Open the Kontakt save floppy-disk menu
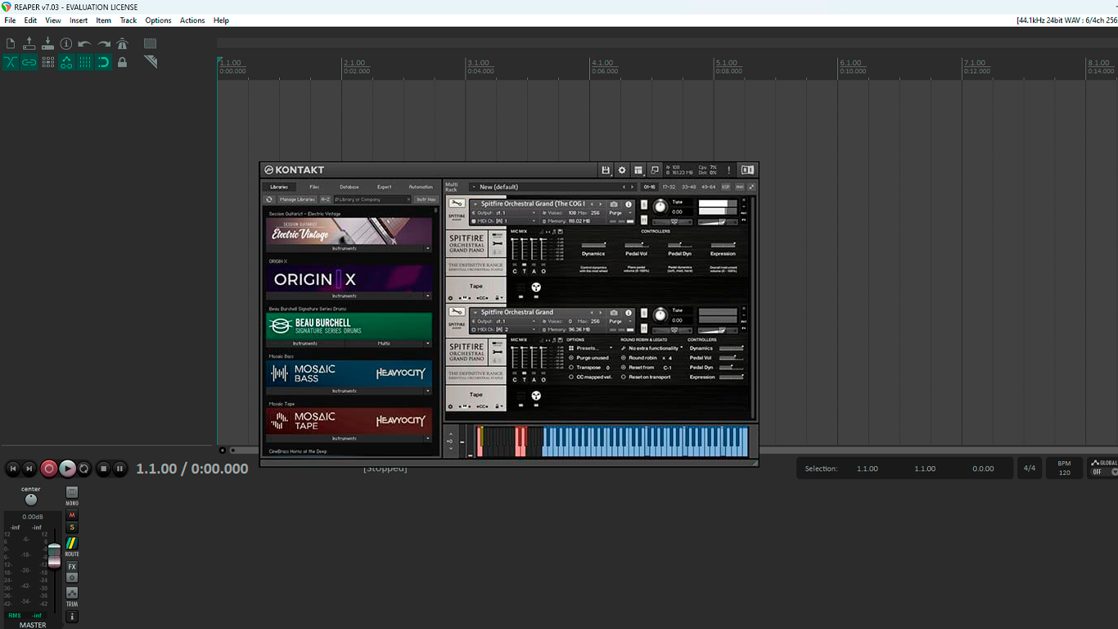The width and height of the screenshot is (1118, 629). (x=606, y=170)
